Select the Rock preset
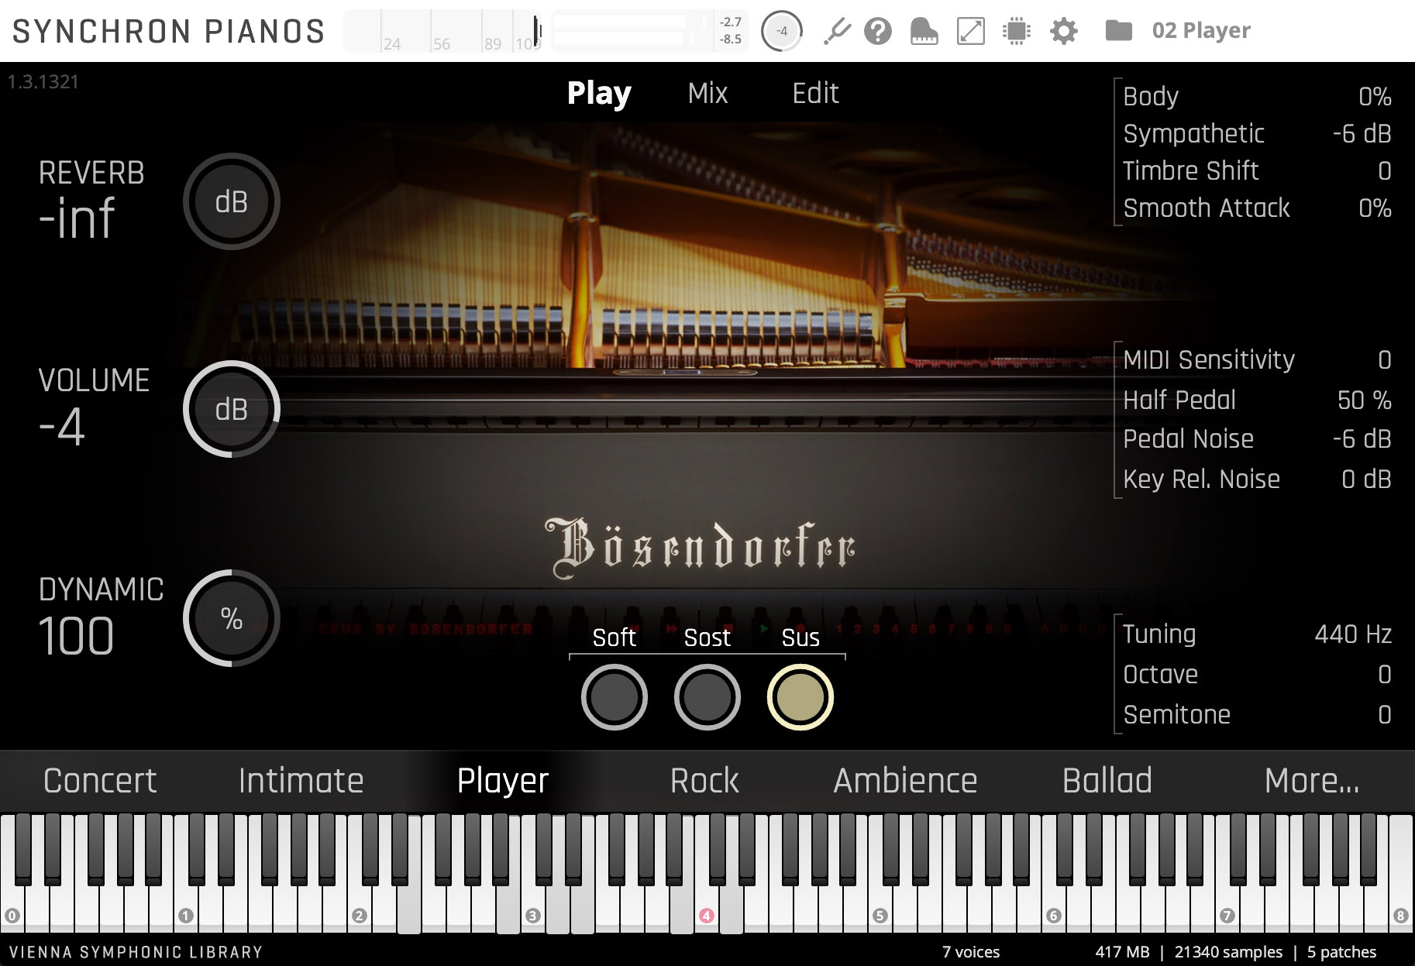Viewport: 1415px width, 966px height. pos(704,780)
